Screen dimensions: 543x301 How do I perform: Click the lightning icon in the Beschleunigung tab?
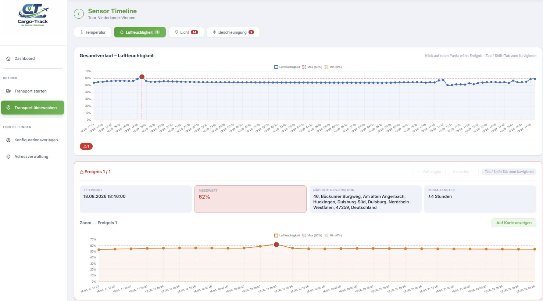point(214,32)
